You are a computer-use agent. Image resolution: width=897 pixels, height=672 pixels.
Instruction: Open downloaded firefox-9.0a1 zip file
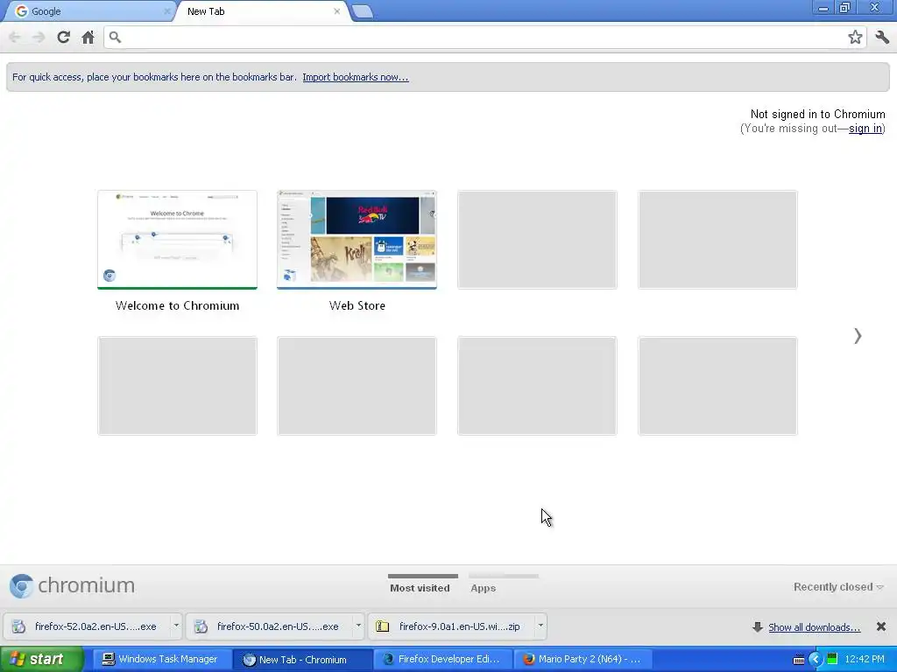[x=452, y=626]
